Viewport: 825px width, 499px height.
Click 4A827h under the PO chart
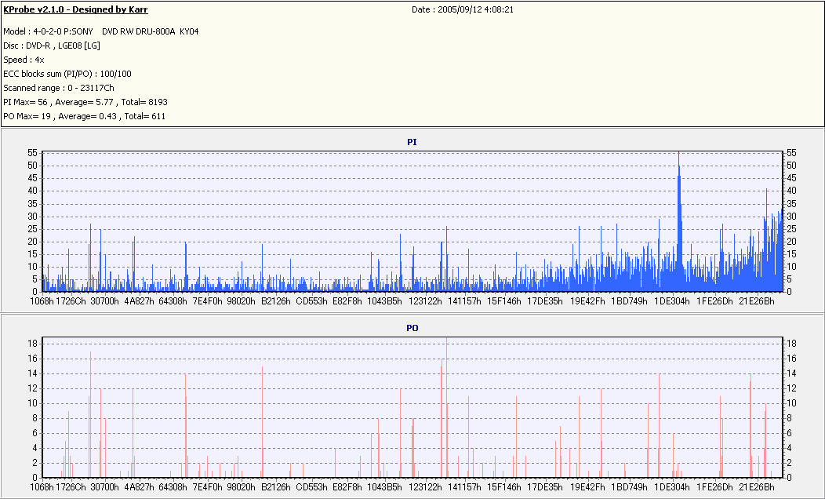click(139, 487)
